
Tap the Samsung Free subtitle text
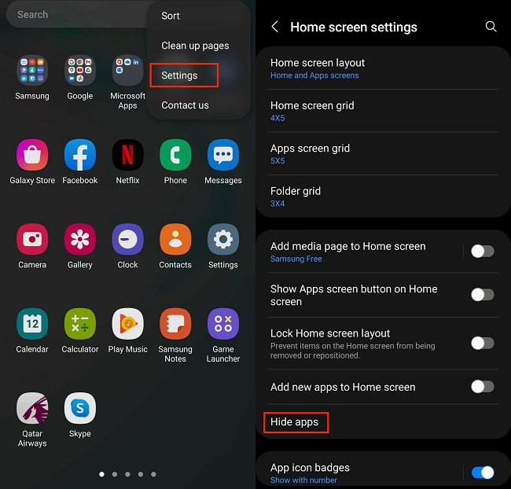tap(296, 259)
